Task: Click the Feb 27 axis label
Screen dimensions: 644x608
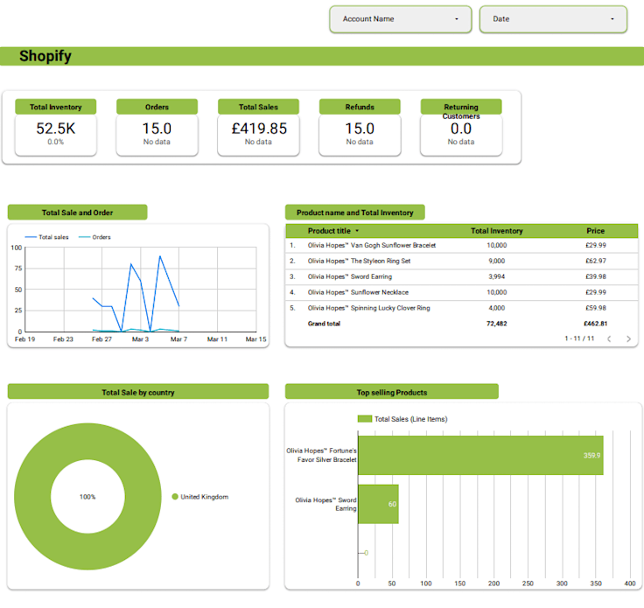Action: pos(101,339)
